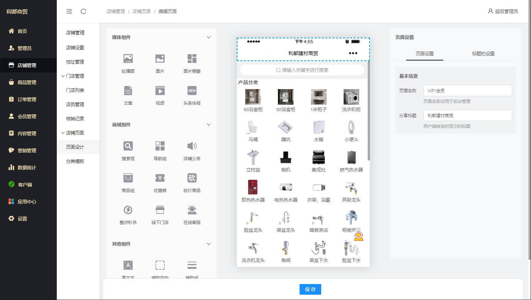Add the 图片橱窗 image showcase component
Screen dimensions: 531x300
click(x=192, y=64)
